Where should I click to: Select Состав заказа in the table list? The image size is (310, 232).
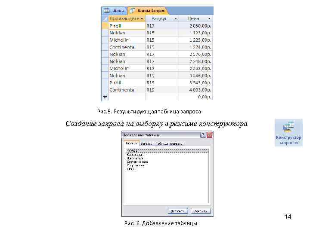(x=167, y=162)
